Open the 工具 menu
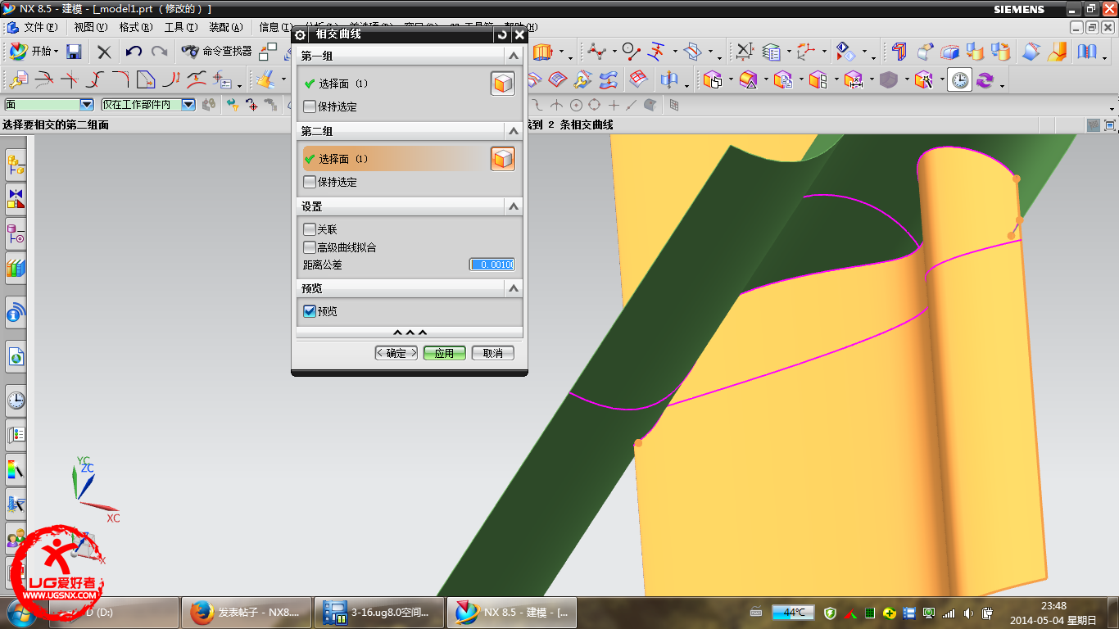1119x629 pixels. (x=180, y=27)
